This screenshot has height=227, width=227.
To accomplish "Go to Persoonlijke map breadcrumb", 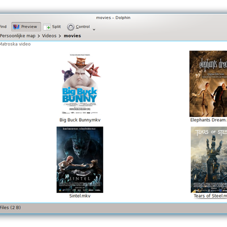I will (x=18, y=36).
